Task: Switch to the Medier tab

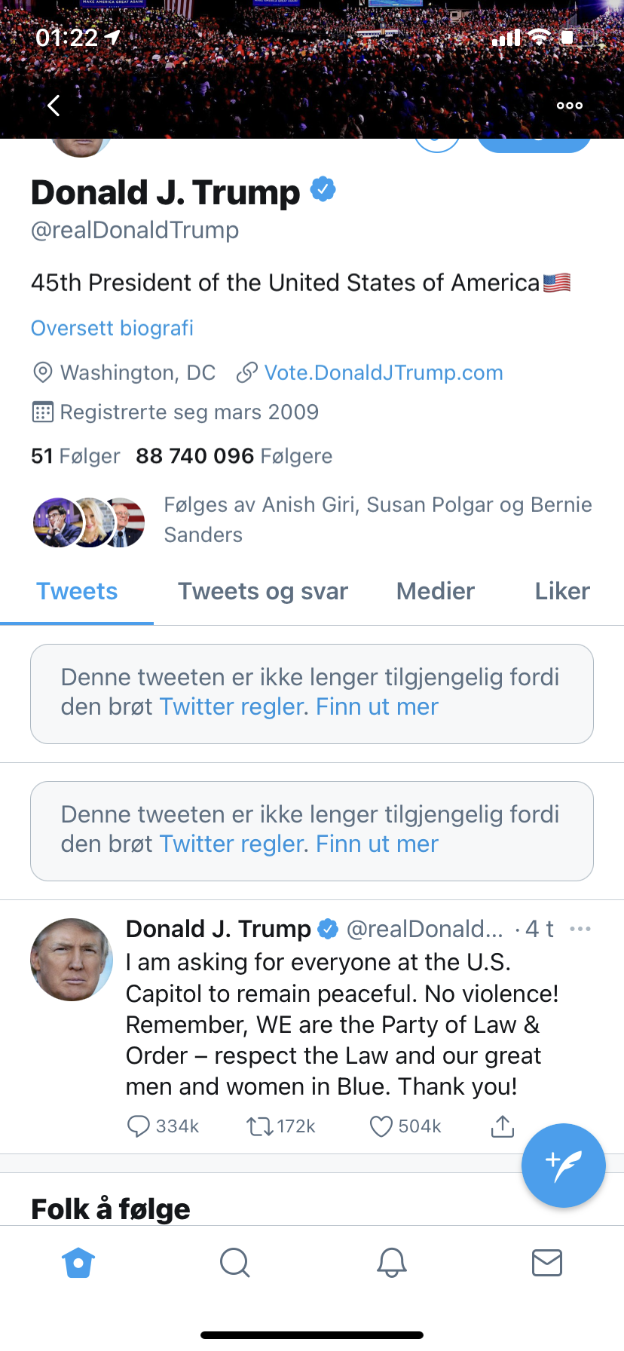Action: 436,592
